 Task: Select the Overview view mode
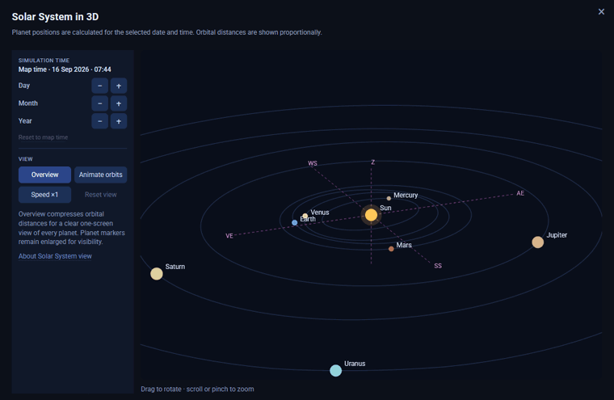(x=44, y=175)
